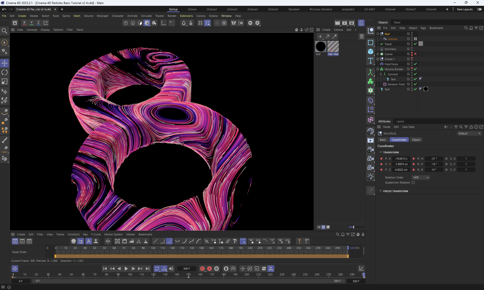Switch to the Takes tab
This screenshot has height=290, width=484.
pyautogui.click(x=397, y=22)
